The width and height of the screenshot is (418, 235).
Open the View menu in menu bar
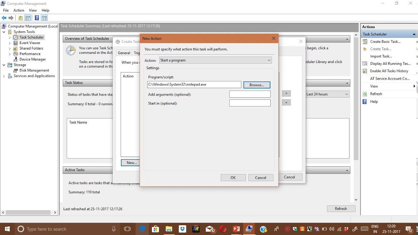[33, 10]
